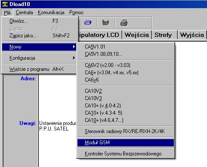The height and width of the screenshot is (167, 207).
Task: Open the Komunikacja menu
Action: [x=51, y=12]
